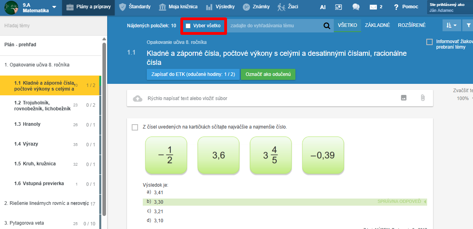473x229 pixels.
Task: Click the logged-in user Ján Adamec box
Action: click(x=450, y=8)
